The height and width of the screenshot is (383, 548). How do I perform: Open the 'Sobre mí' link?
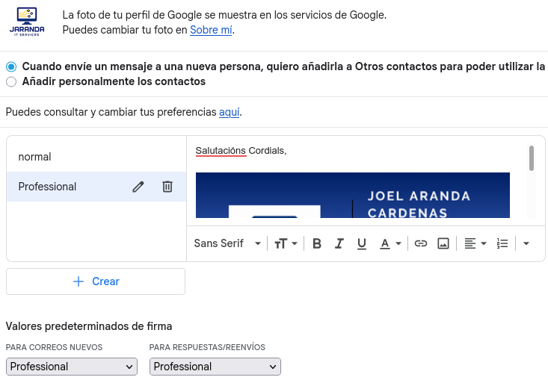[211, 31]
